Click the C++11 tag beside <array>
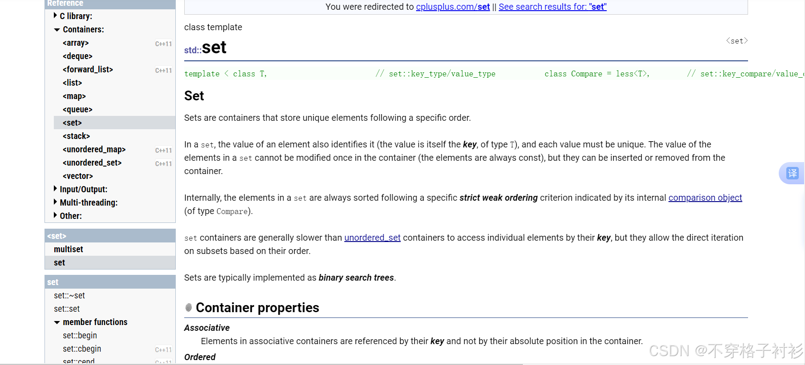This screenshot has height=365, width=805. (163, 44)
